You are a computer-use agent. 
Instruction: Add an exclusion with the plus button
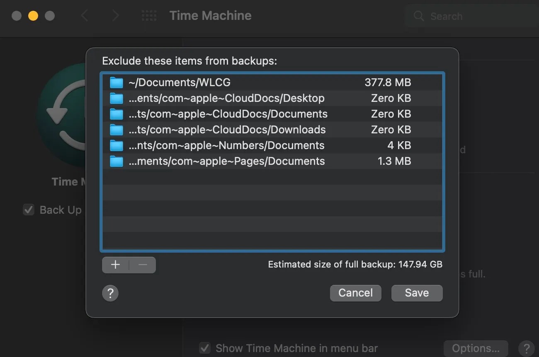point(115,265)
